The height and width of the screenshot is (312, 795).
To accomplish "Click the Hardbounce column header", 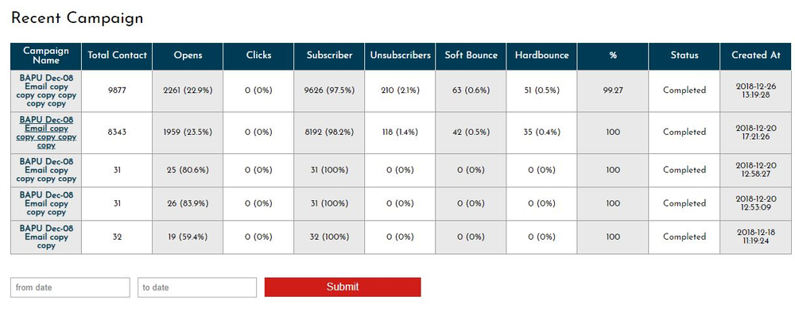I will click(542, 56).
